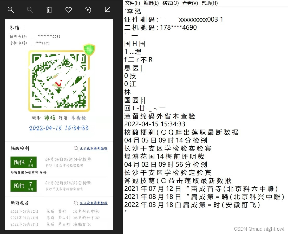Click Notepad line starting 2022 年 03 月 18

(192, 205)
